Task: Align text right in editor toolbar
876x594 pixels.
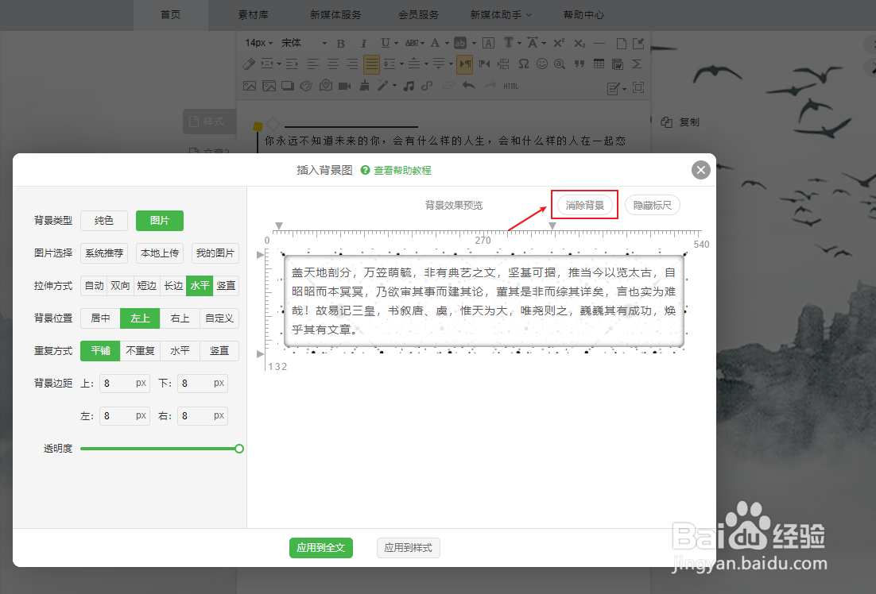Action: point(352,64)
